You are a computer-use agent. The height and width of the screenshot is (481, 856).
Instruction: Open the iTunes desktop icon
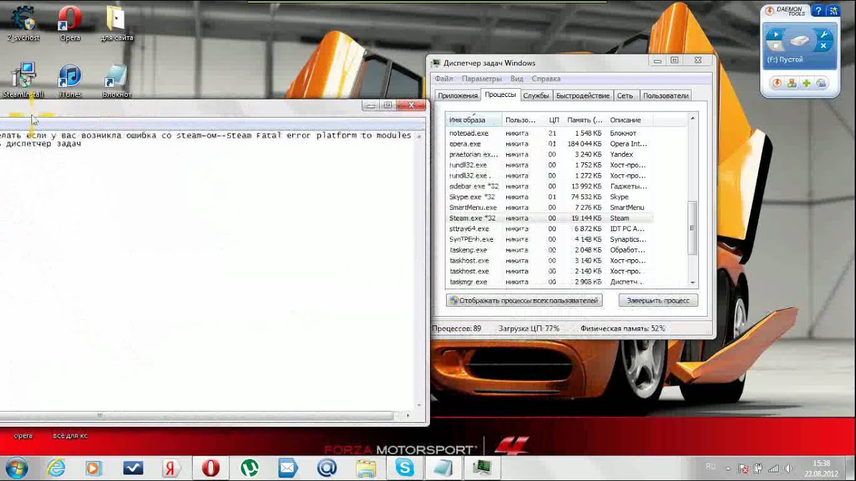click(70, 82)
